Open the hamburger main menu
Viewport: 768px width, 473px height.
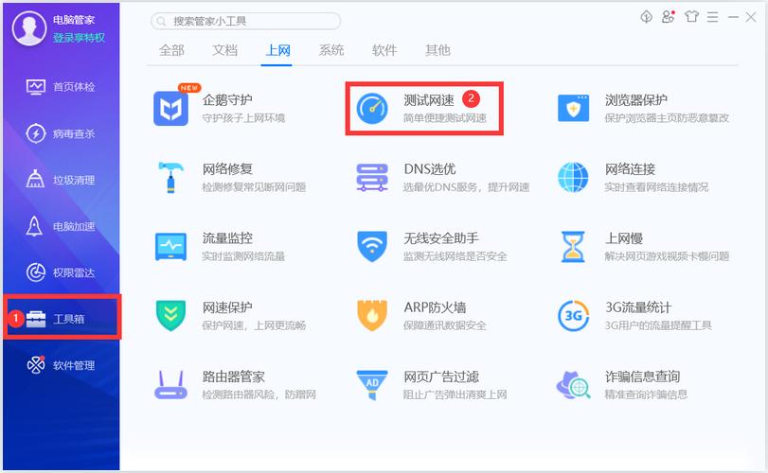tap(713, 18)
